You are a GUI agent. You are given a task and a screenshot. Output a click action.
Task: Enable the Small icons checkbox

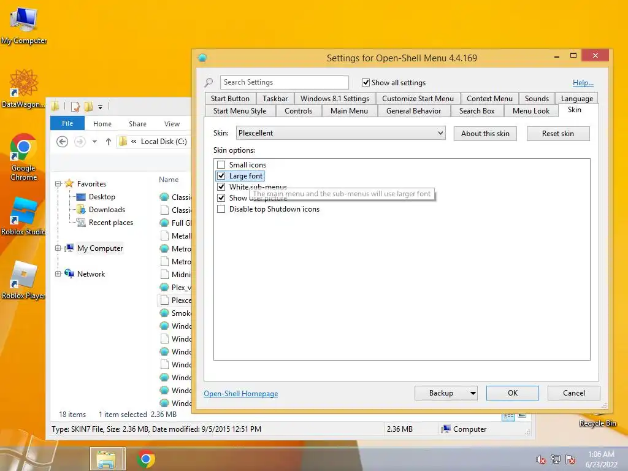[x=221, y=164]
